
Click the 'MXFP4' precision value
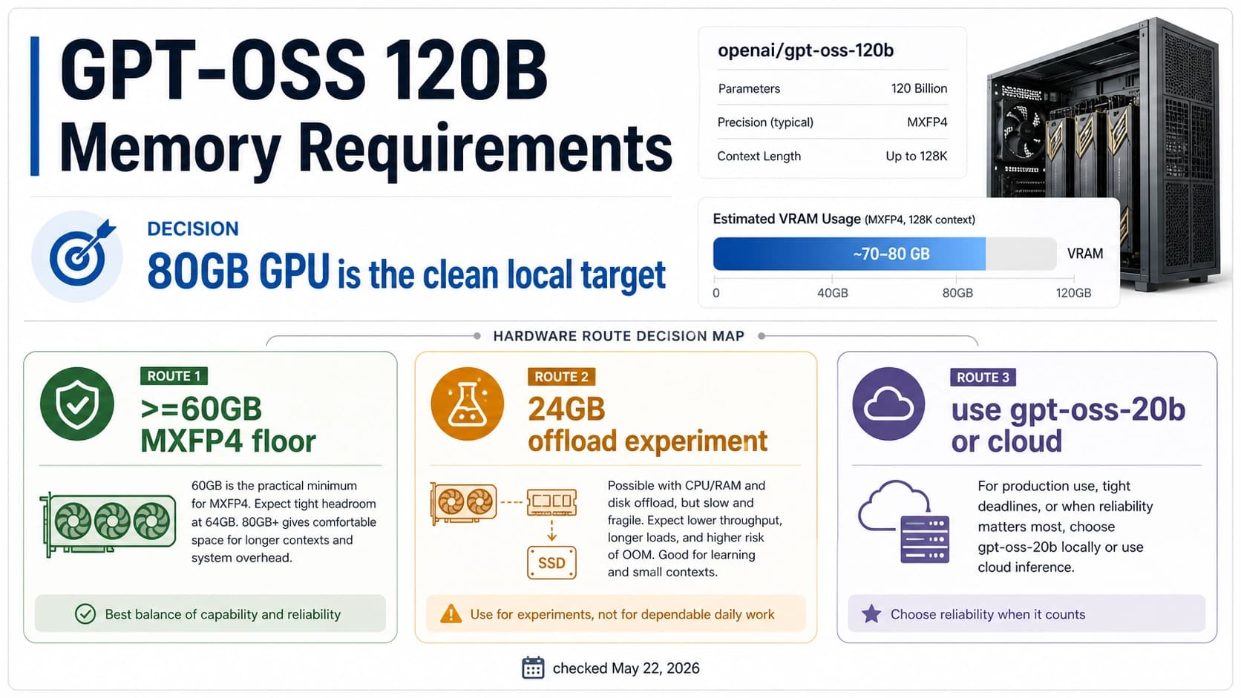[x=927, y=122]
